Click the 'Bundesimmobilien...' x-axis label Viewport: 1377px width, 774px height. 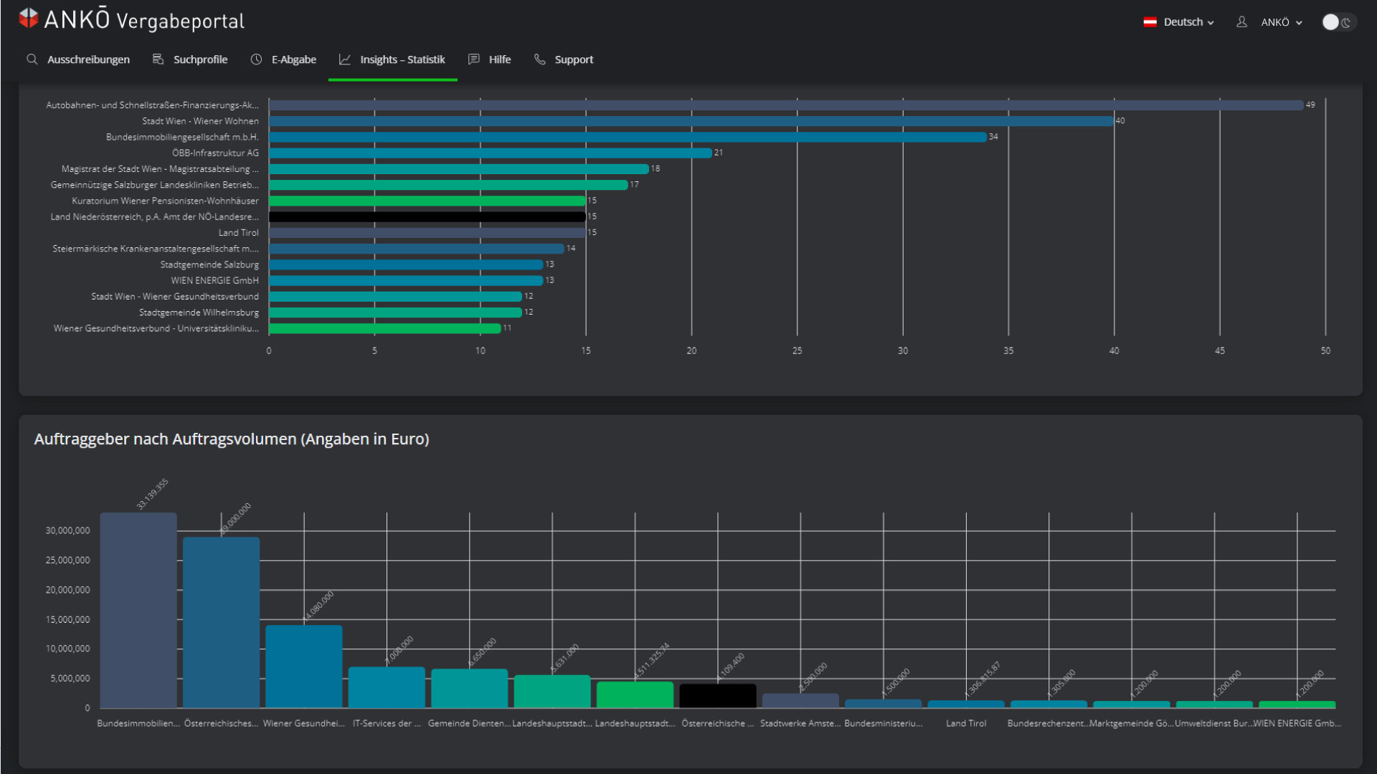[138, 723]
